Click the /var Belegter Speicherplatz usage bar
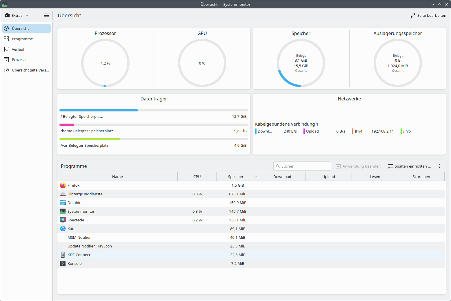 coord(154,139)
